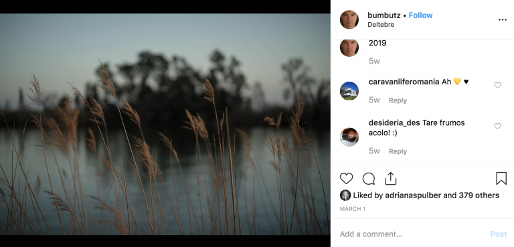Focus the Add a comment field
Screen dimensions: 514x247
click(x=413, y=234)
